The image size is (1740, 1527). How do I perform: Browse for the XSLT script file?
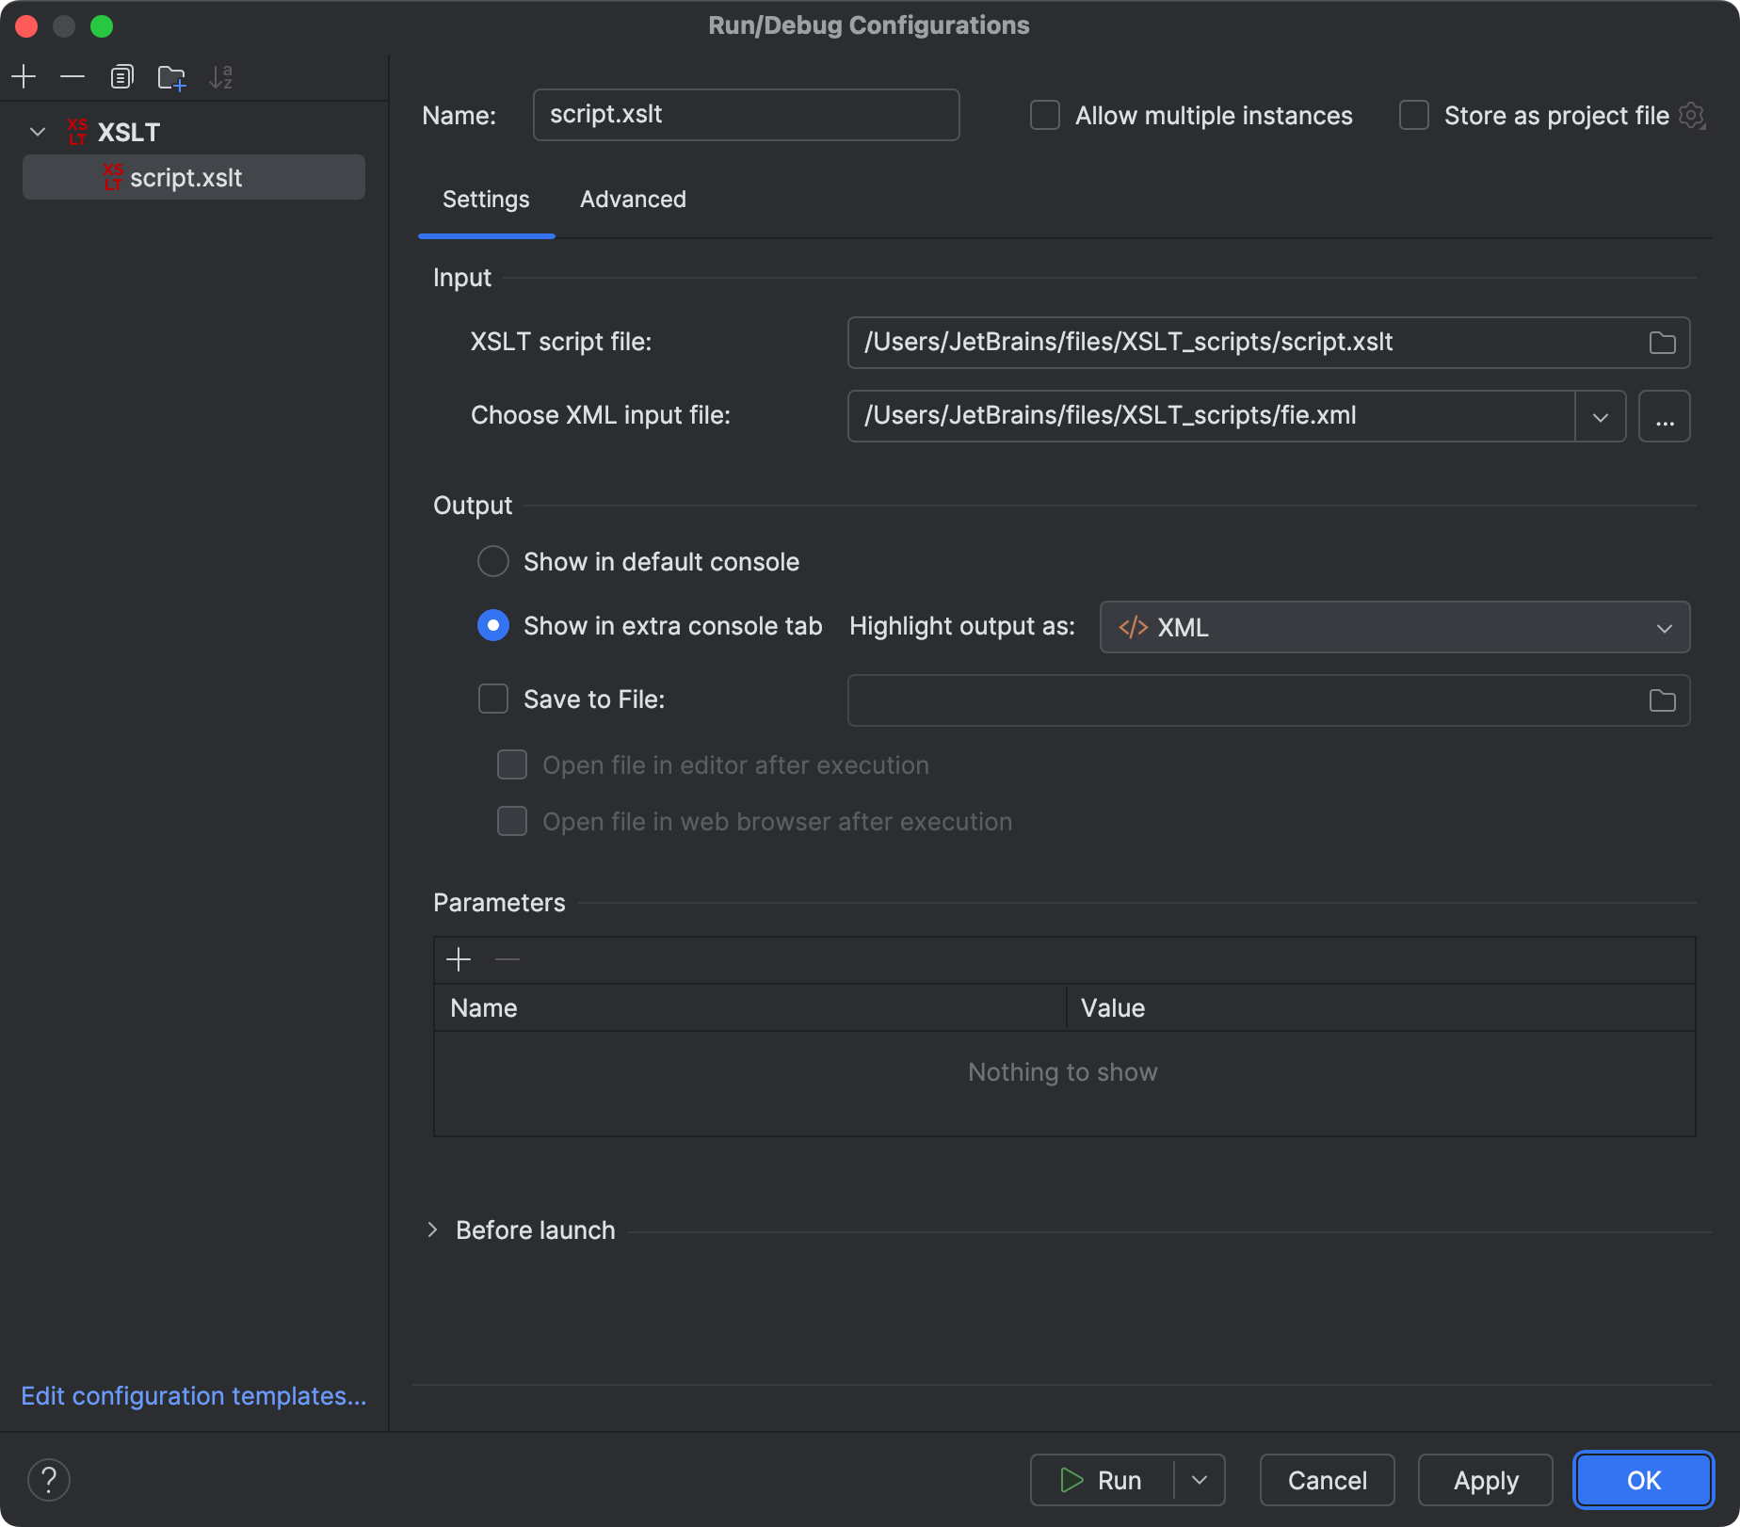click(x=1662, y=343)
